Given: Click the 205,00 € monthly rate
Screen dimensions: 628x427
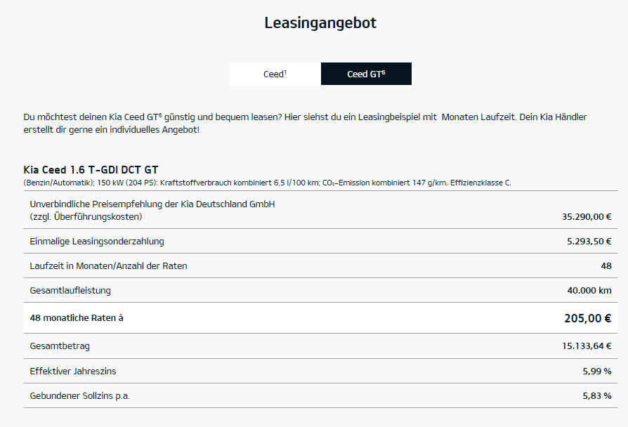Looking at the screenshot, I should 587,318.
